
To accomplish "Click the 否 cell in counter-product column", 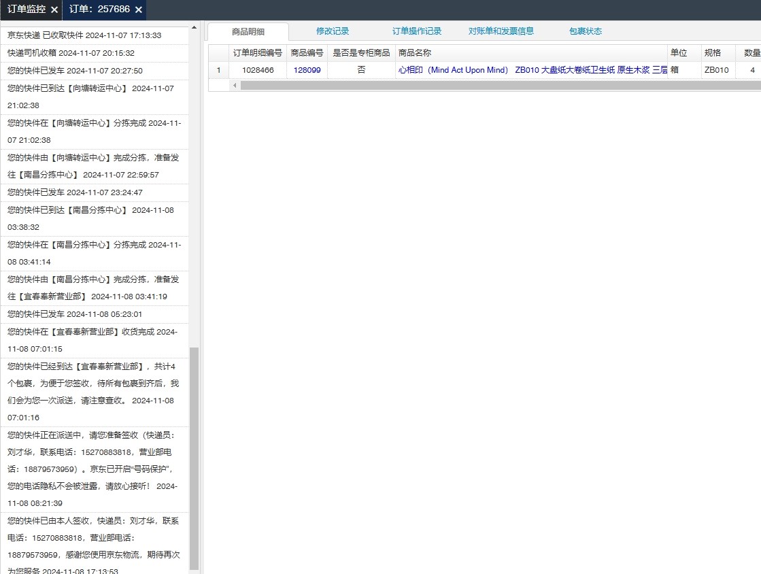I will [x=361, y=70].
